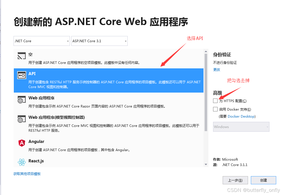281x195 pixels.
Task: Click the .NET Core 3.1.1 source text
Action: (x=234, y=165)
